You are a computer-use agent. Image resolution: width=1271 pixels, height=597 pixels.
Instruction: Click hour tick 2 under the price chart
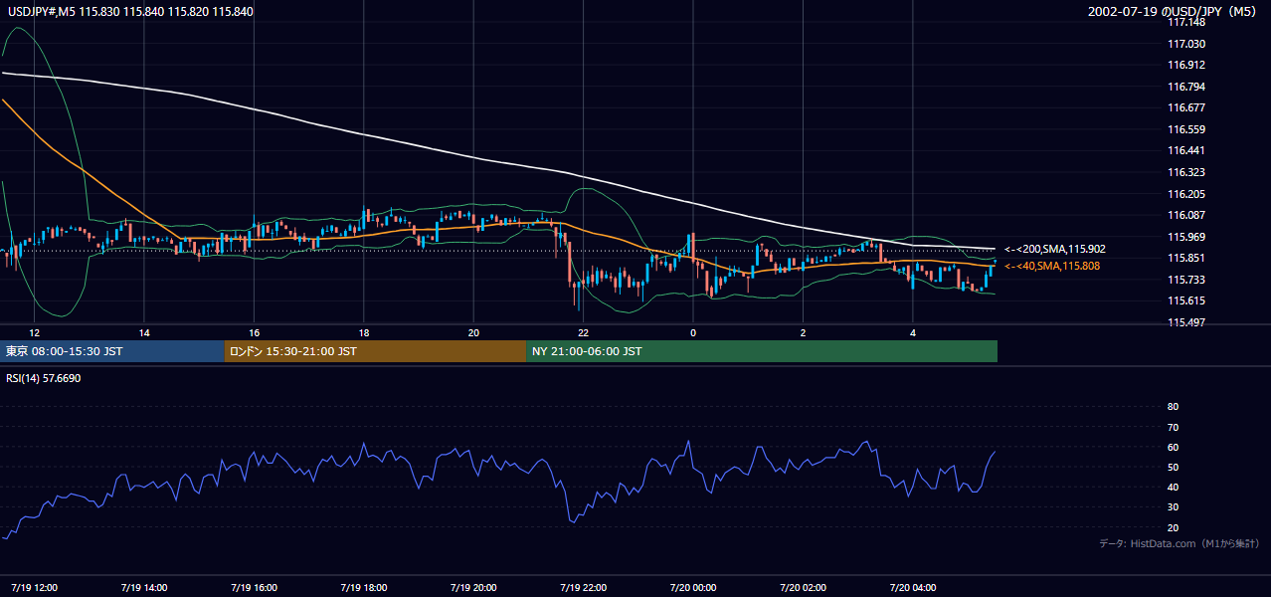point(803,332)
